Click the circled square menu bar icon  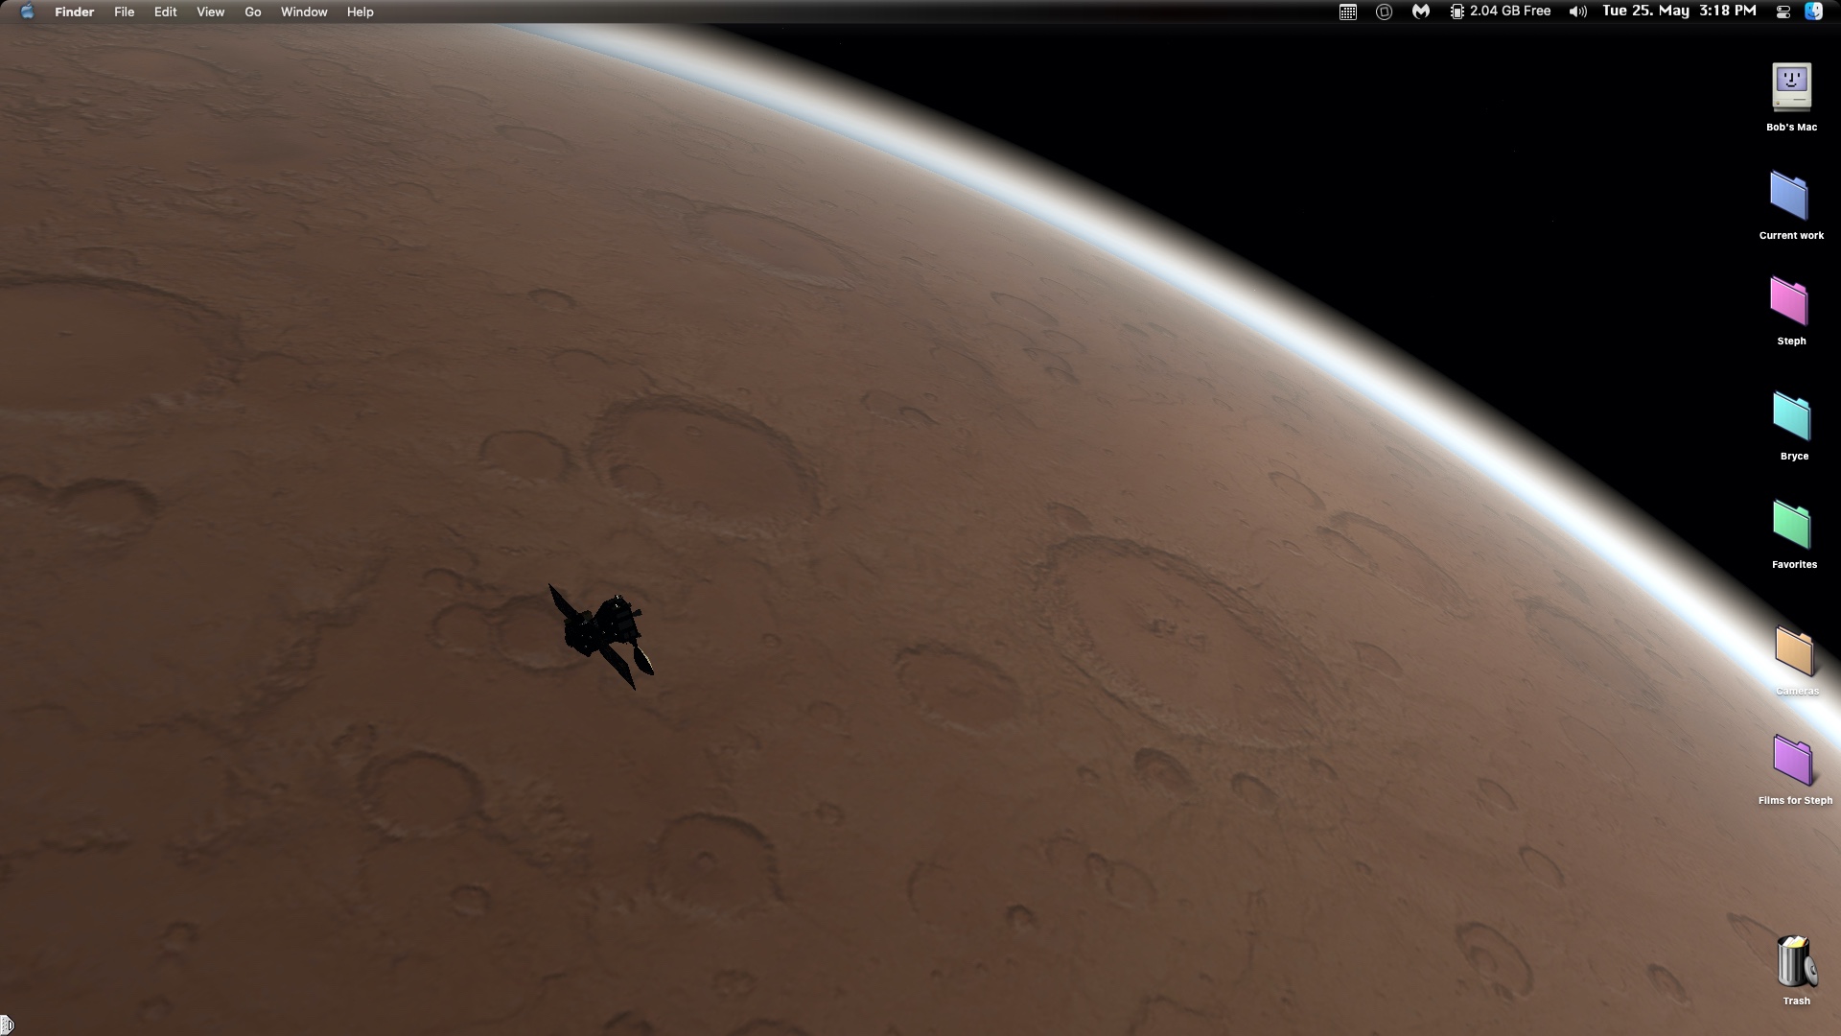1384,12
